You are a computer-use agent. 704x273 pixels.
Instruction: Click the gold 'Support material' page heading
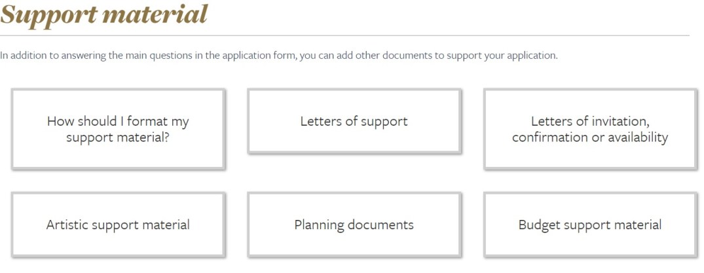(104, 14)
